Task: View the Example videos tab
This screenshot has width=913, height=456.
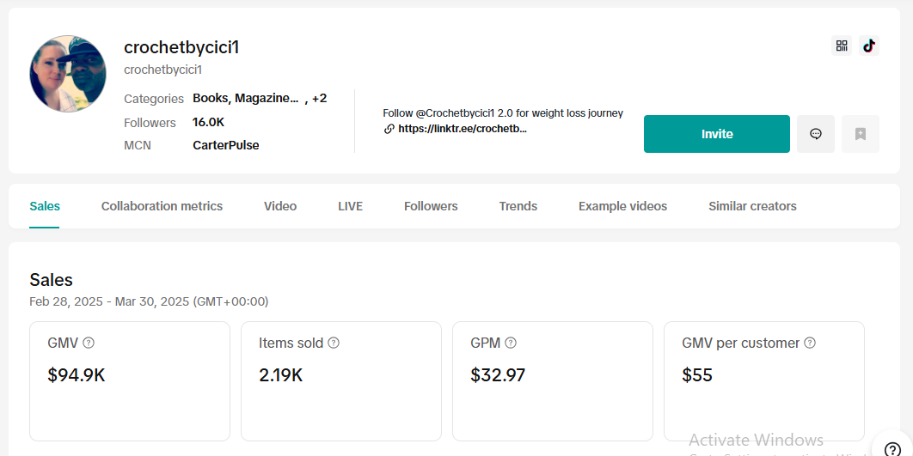Action: coord(622,206)
